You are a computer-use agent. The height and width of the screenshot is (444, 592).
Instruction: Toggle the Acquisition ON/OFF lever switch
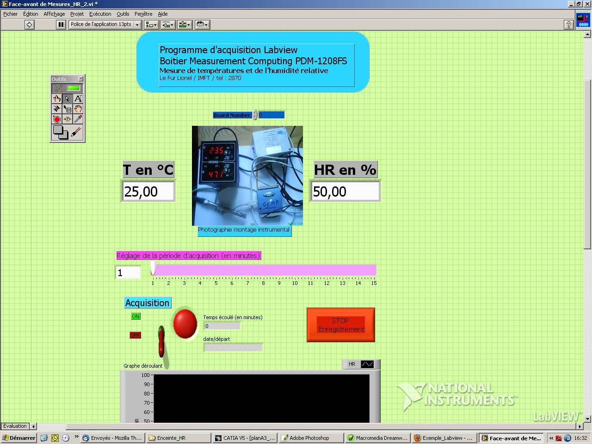pos(161,341)
